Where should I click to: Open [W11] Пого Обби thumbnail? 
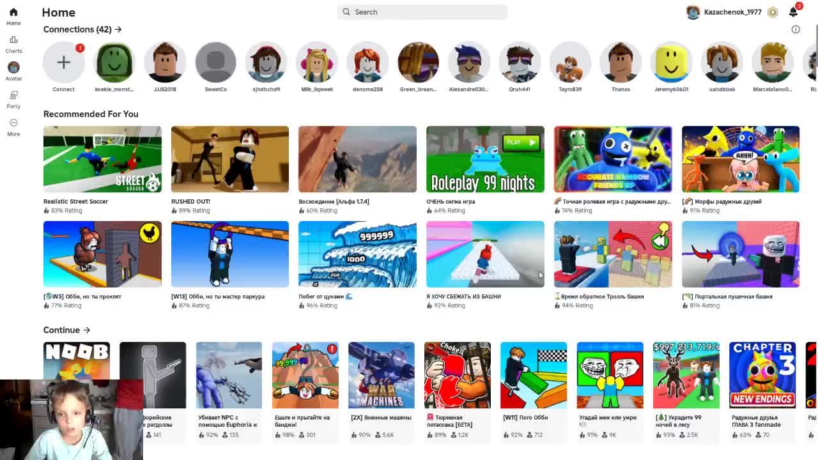pos(534,375)
